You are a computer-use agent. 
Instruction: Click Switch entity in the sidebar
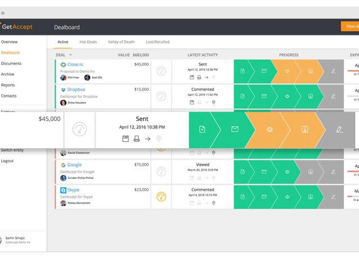[12, 150]
